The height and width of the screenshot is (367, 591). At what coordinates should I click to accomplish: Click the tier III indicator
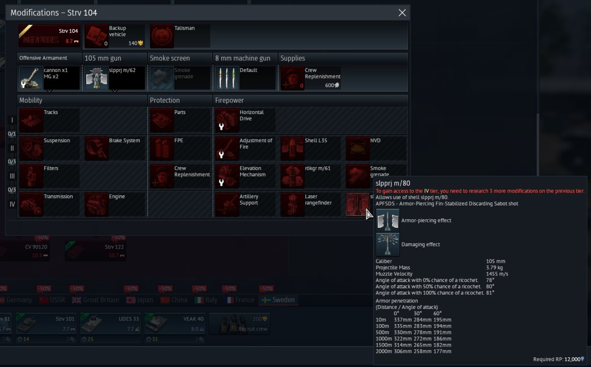click(12, 176)
